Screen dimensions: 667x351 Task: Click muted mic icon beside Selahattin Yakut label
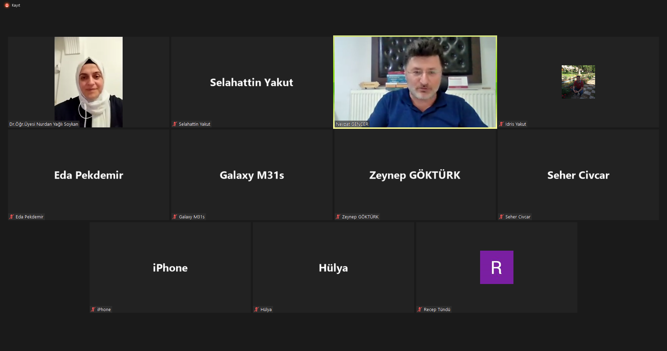175,124
